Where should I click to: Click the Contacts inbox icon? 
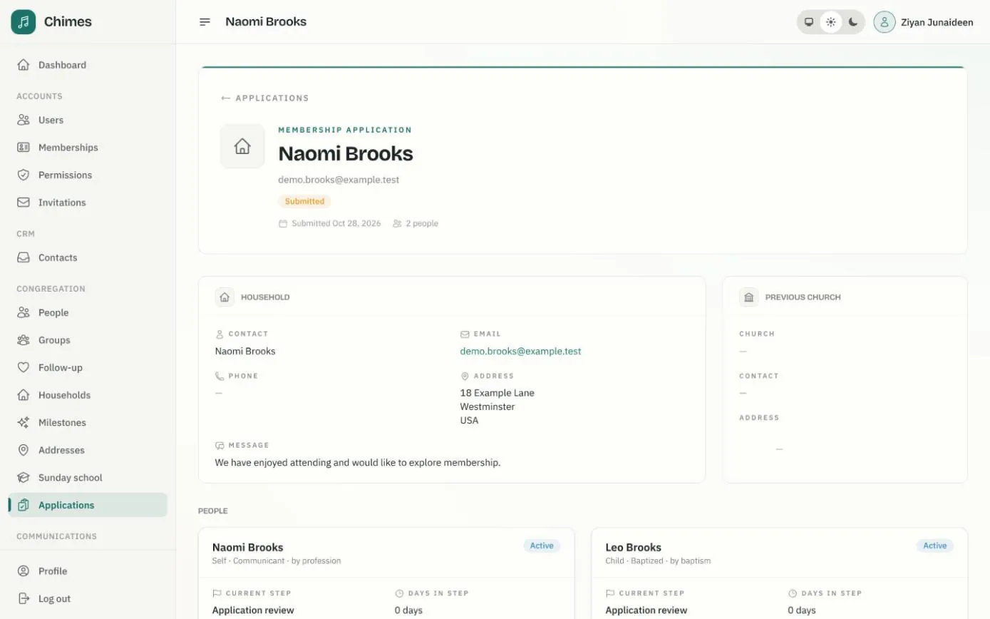point(24,257)
